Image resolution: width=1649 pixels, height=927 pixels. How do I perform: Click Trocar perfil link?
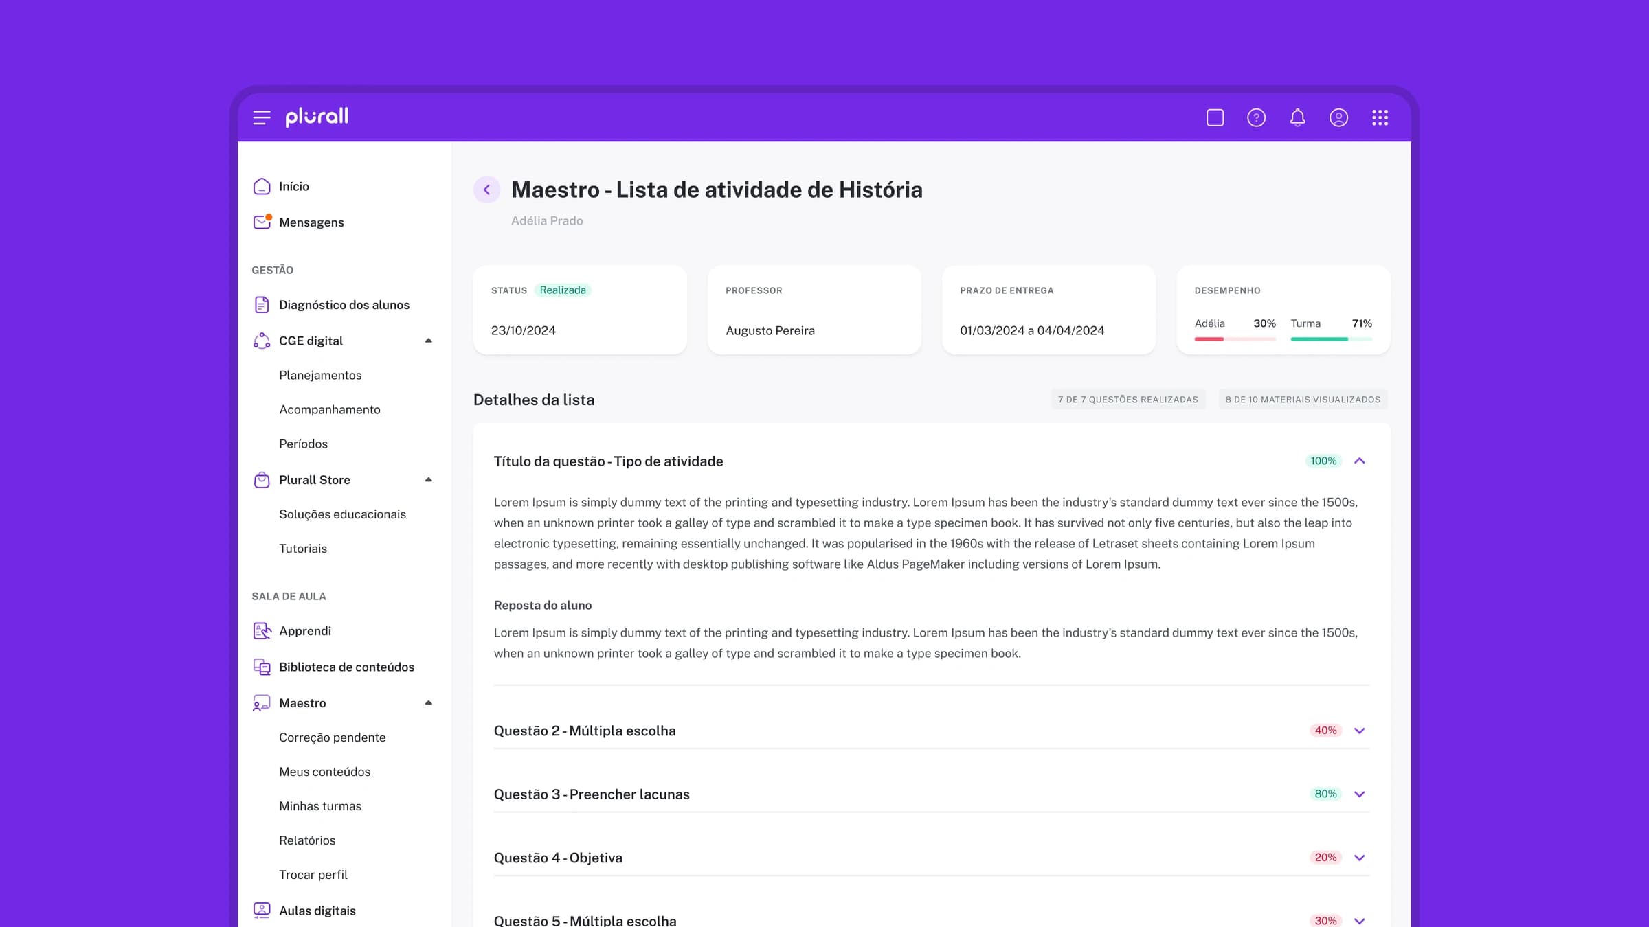click(313, 875)
